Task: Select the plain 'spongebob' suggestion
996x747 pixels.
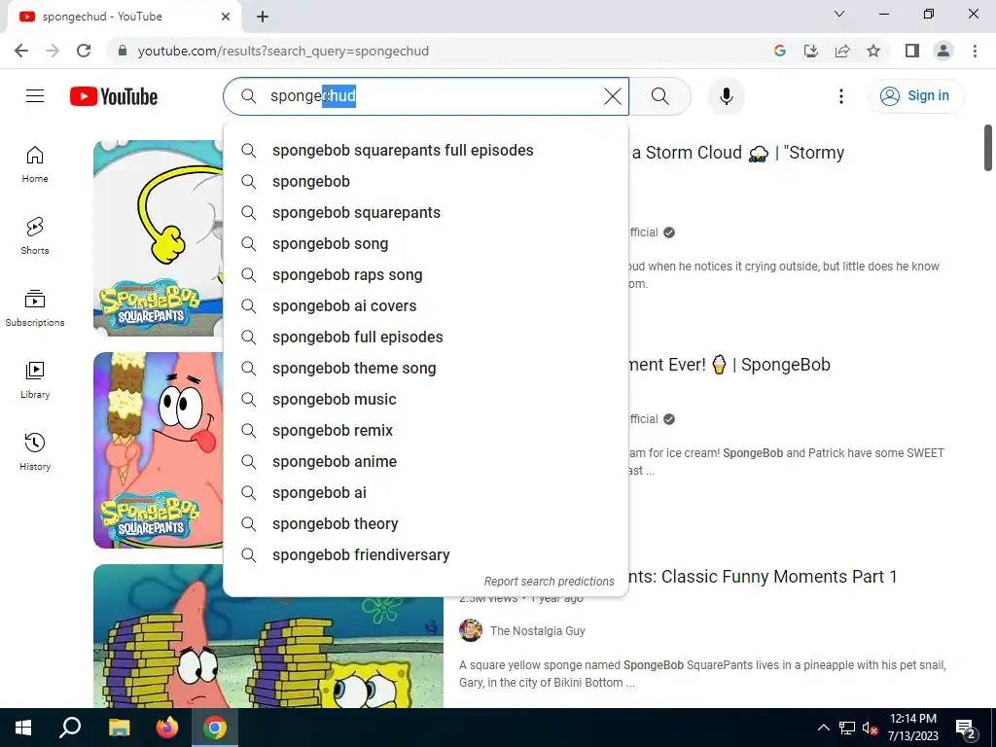Action: pyautogui.click(x=426, y=182)
